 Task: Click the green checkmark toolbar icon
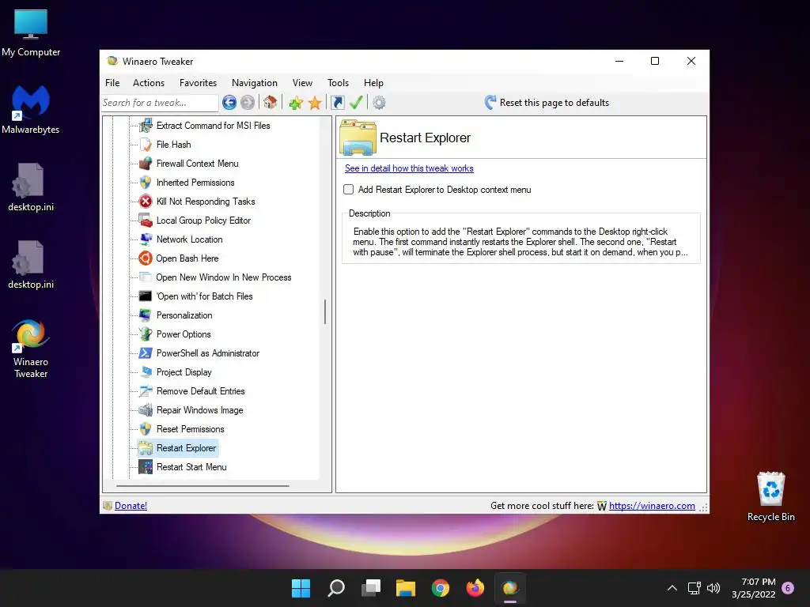pyautogui.click(x=356, y=103)
